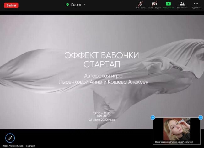Image resolution: width=204 pixels, height=148 pixels.
Task: Click the 'Подробнее' label
Action: pos(196,8)
